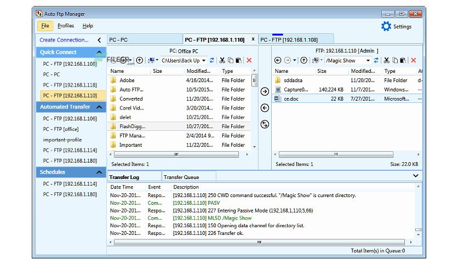Select the log entry "226 Transfer ok."
Viewport: 458px width, 265px height.
[262, 233]
